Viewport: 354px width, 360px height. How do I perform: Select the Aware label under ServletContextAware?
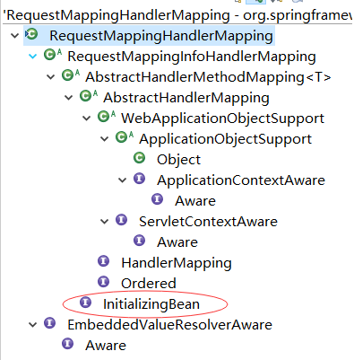click(177, 242)
